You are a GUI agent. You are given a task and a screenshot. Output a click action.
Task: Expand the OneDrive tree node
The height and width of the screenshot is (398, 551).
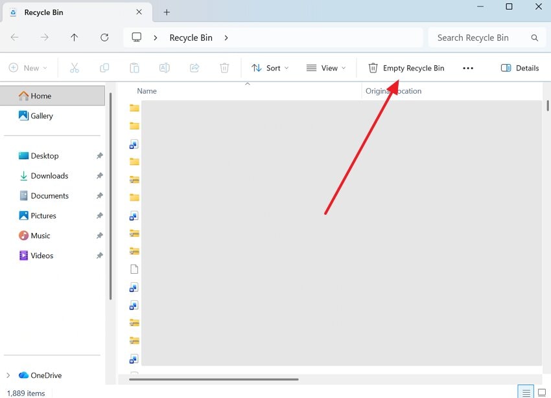(8, 375)
